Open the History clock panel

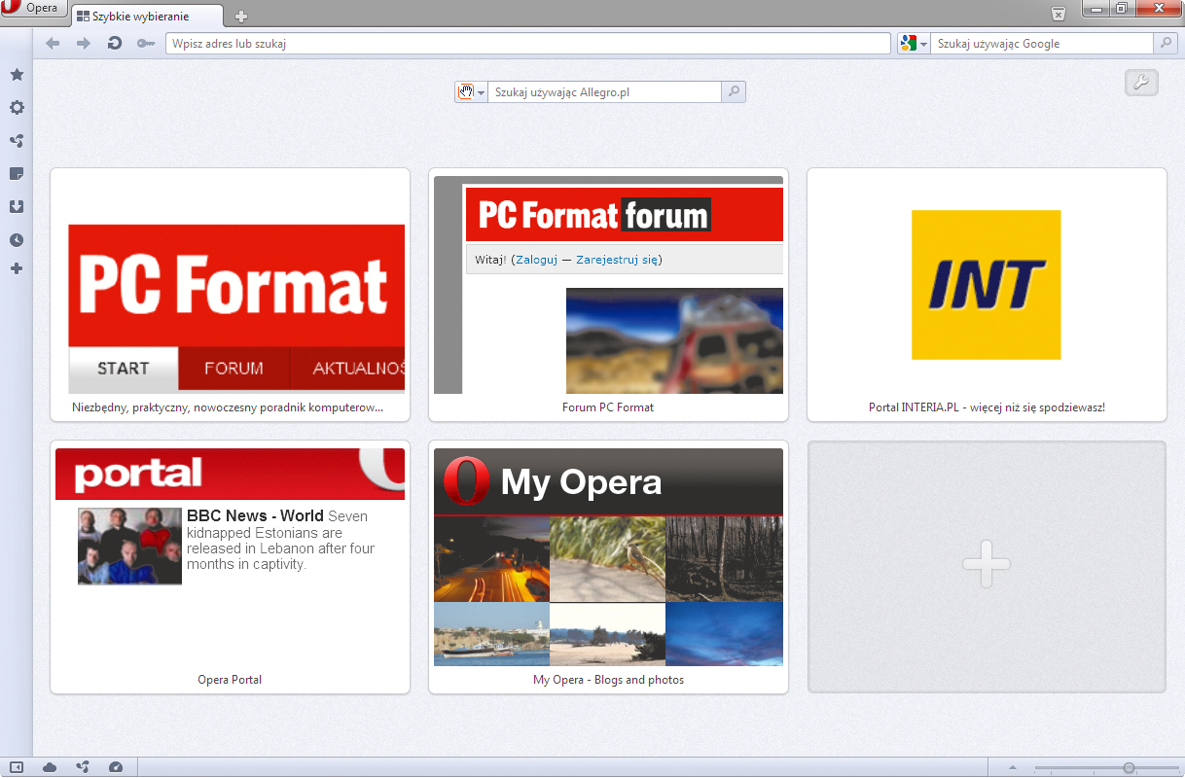coord(17,240)
